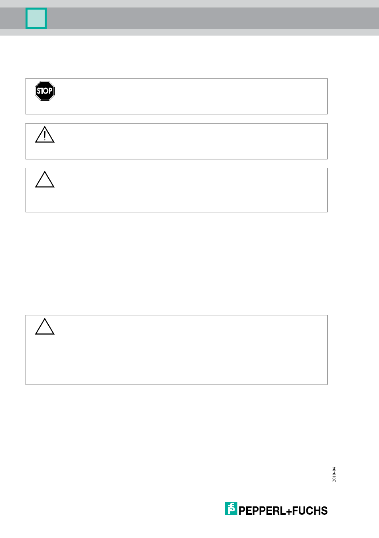The width and height of the screenshot is (379, 538).
Task: Click the light gray strip above the header bar
Action: tap(189, 4)
